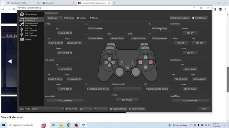Edit D-Pad Left binding
Screen dimensions: 229x128
tap(55, 43)
